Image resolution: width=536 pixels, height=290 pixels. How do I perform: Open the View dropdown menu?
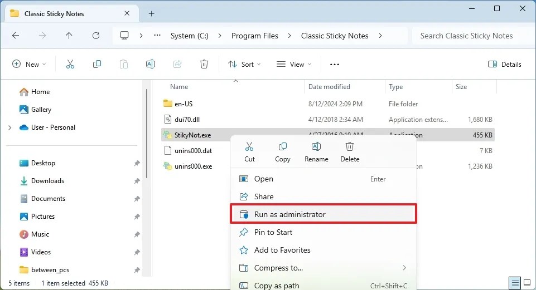(x=294, y=64)
